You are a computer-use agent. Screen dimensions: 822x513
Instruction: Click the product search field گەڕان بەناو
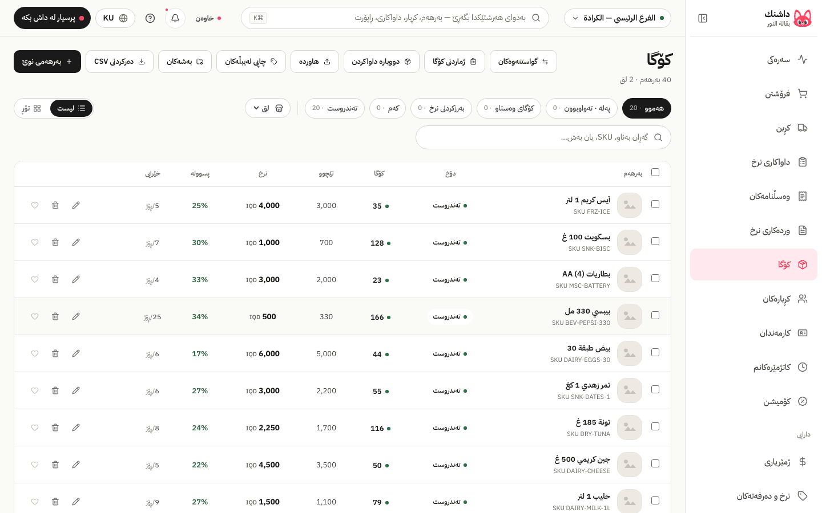click(x=543, y=137)
